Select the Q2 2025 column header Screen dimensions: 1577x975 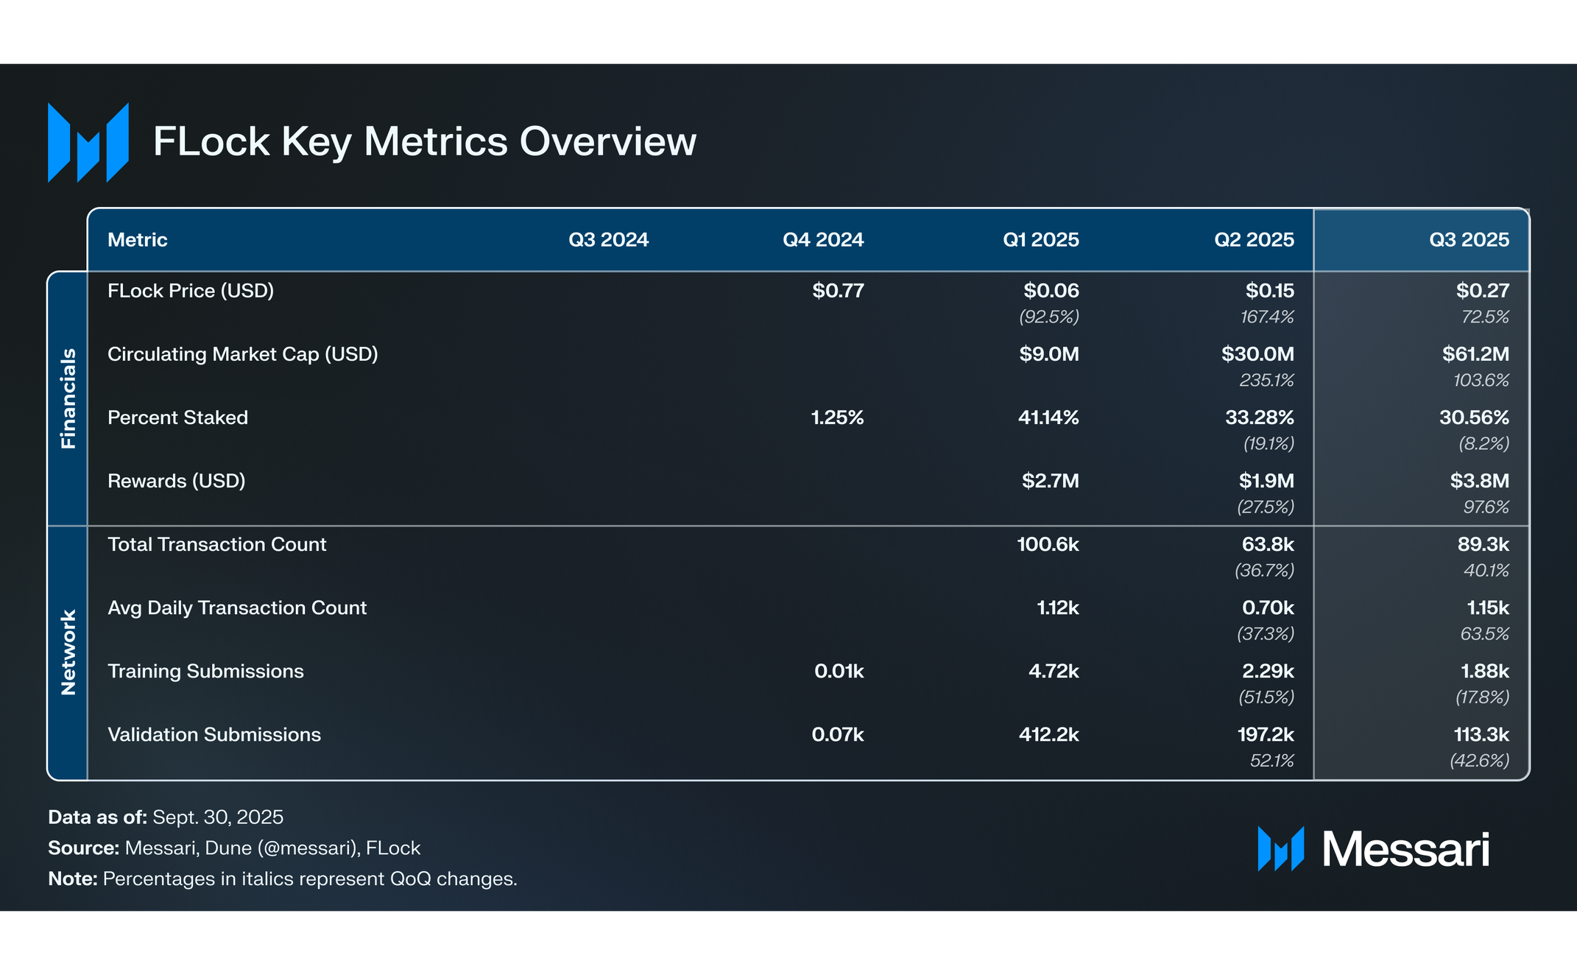coord(1254,239)
